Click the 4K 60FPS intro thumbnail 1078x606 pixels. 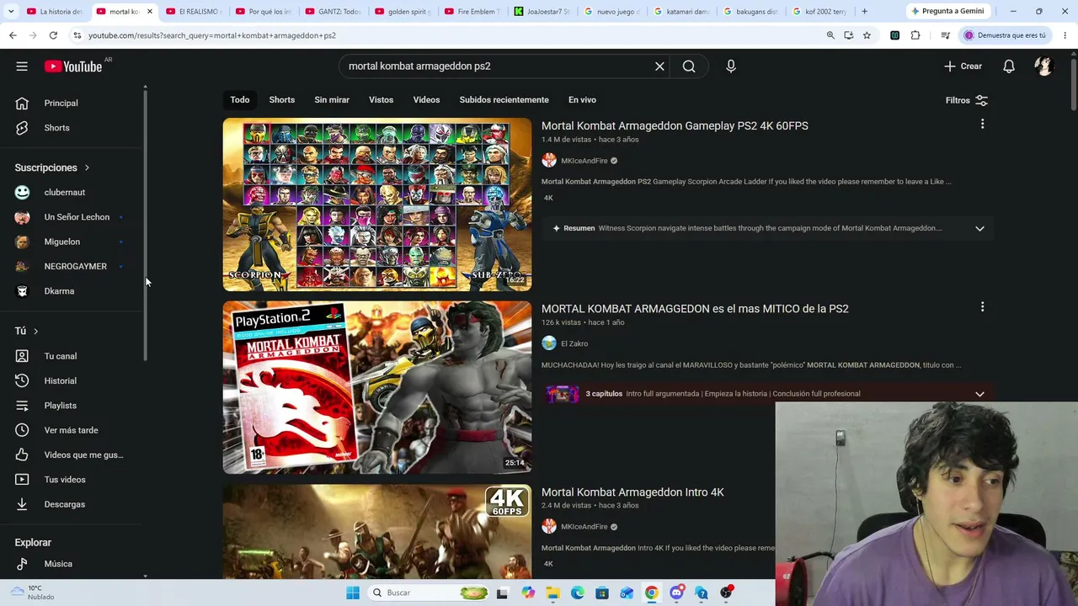(x=377, y=532)
